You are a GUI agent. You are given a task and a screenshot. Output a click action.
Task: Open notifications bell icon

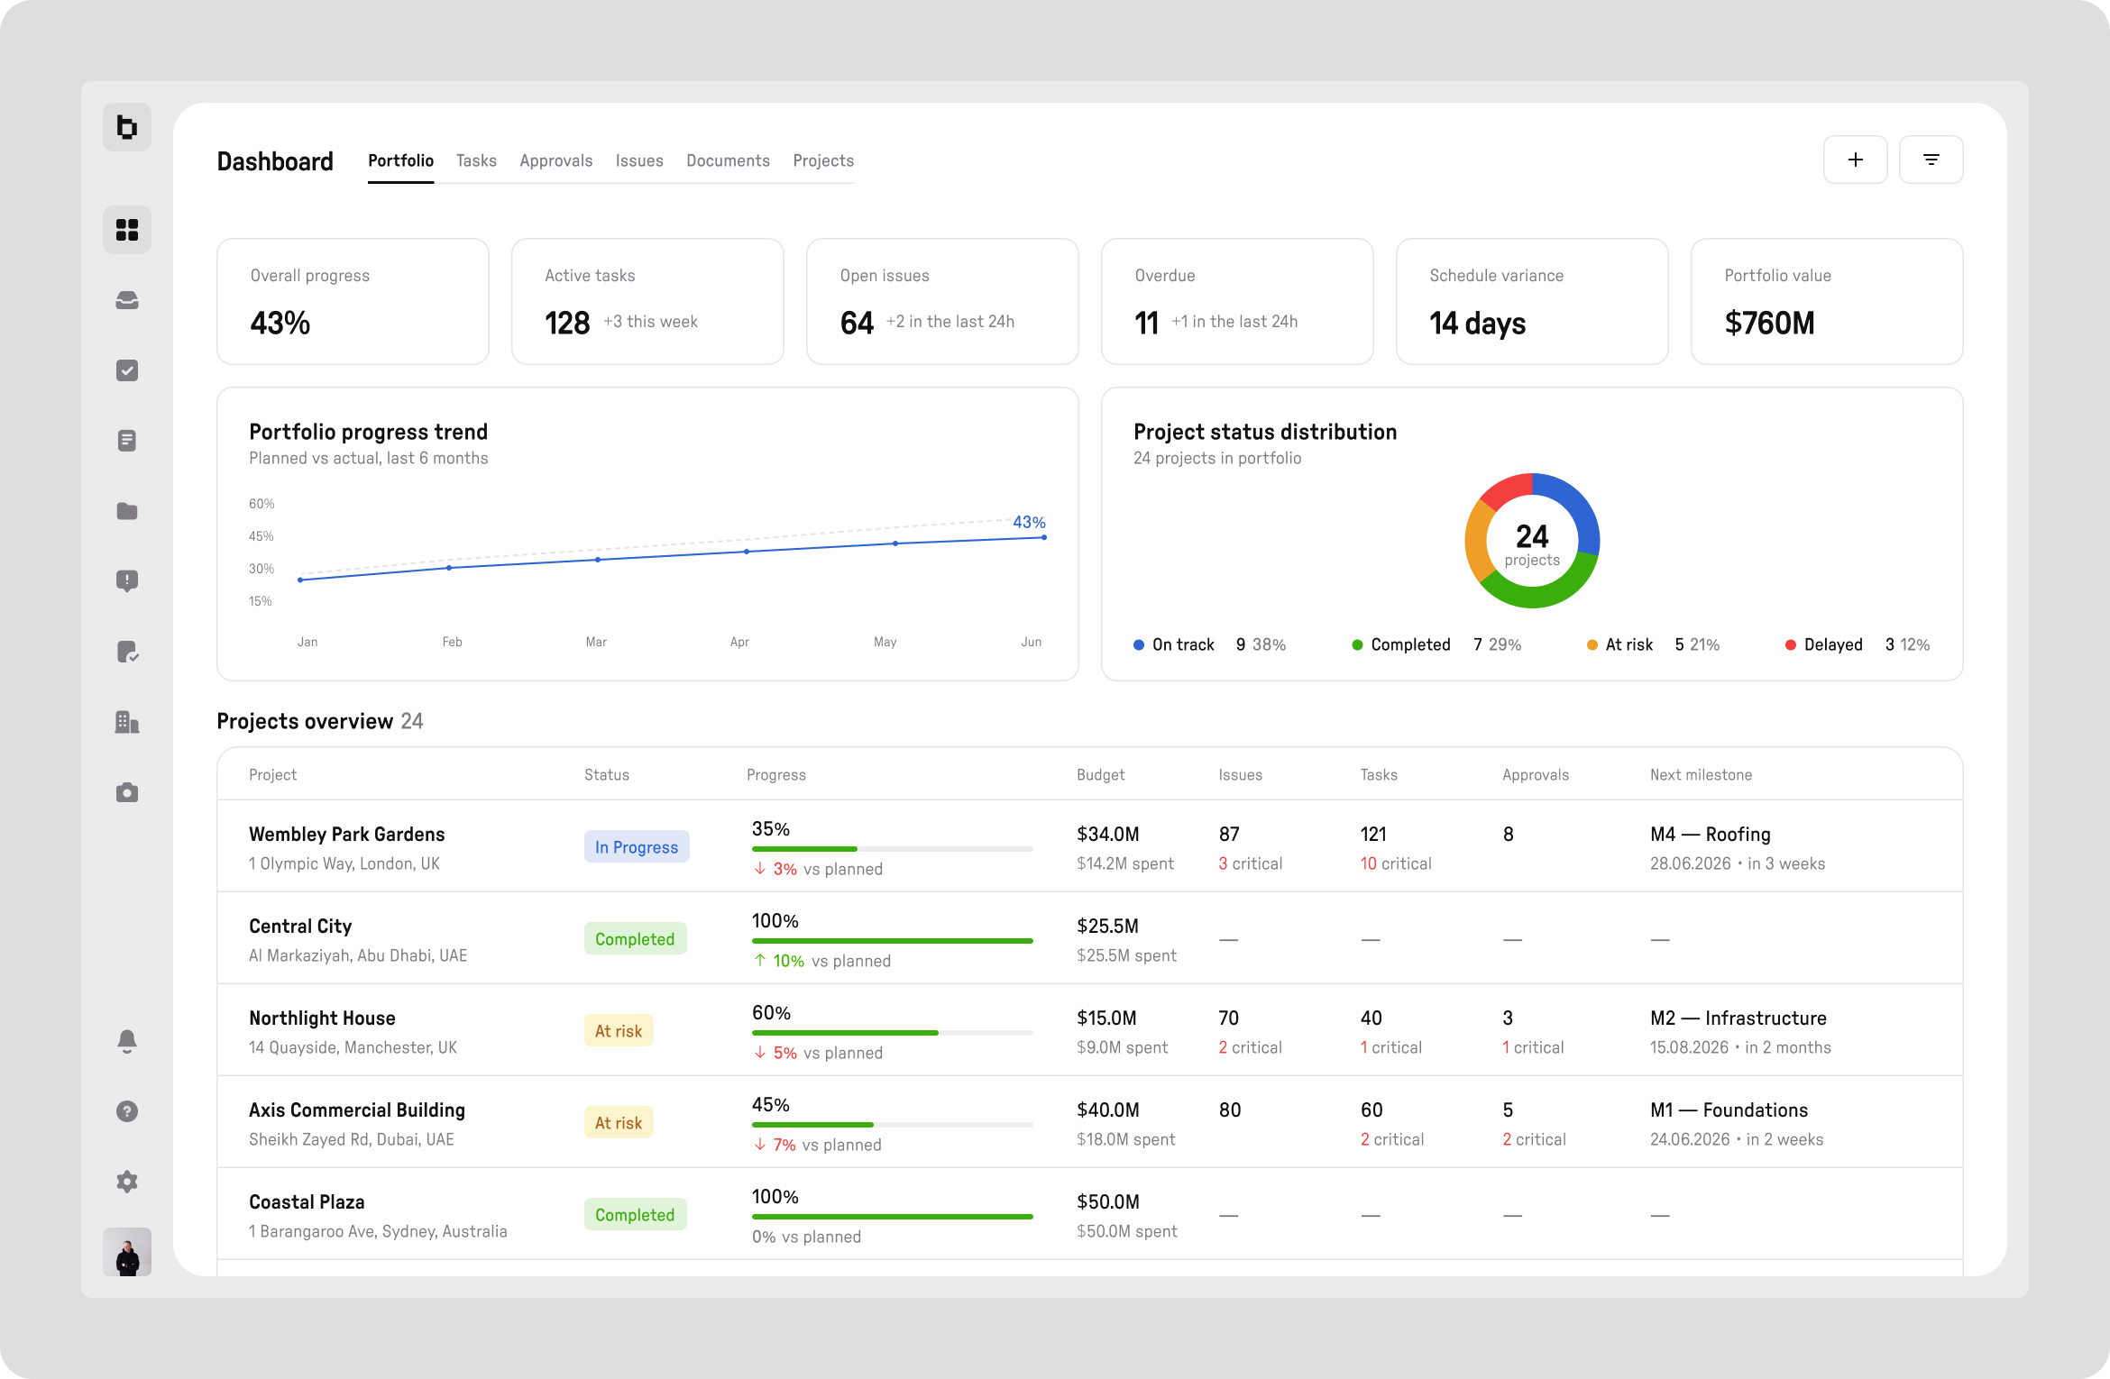point(127,1041)
